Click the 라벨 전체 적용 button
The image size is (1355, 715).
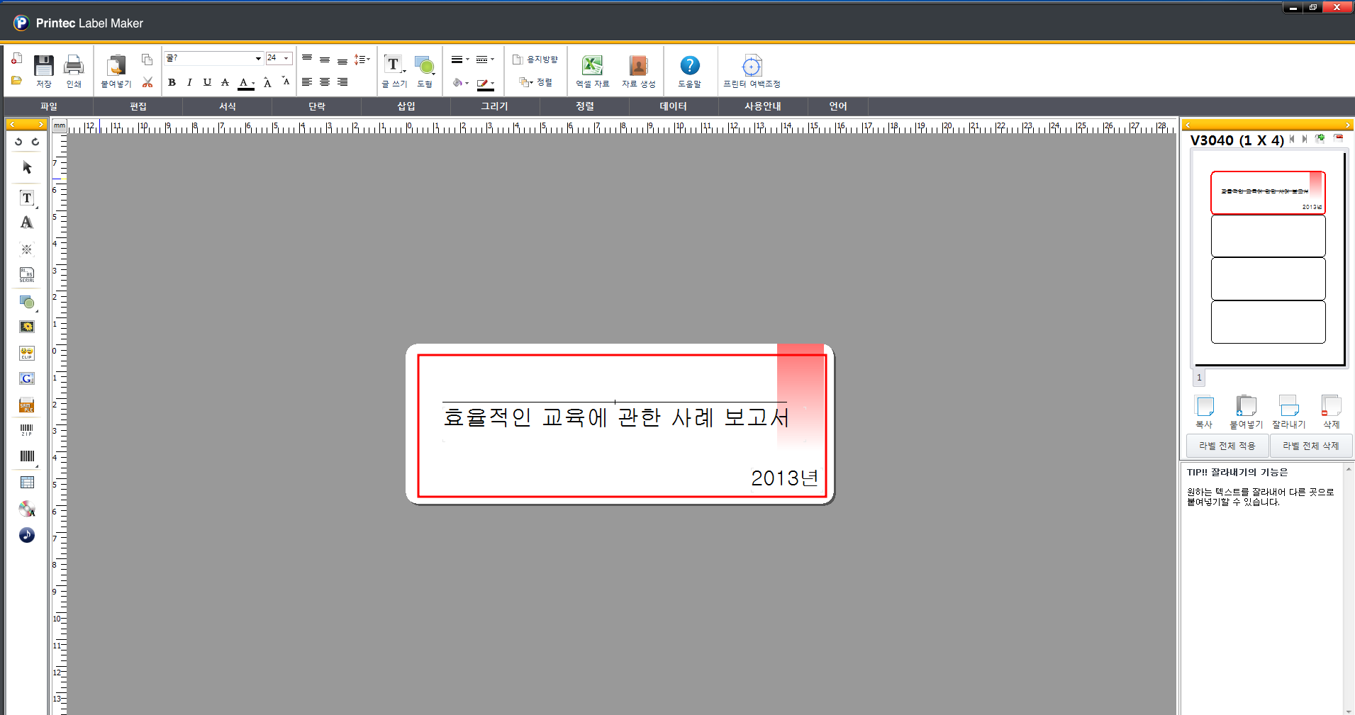click(1228, 446)
